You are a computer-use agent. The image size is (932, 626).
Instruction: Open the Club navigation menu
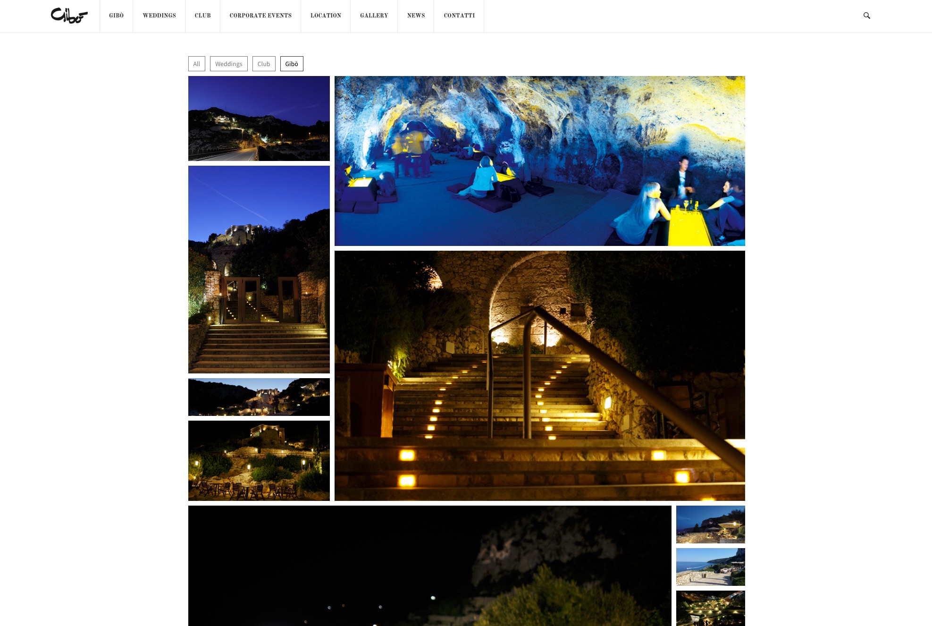(203, 16)
